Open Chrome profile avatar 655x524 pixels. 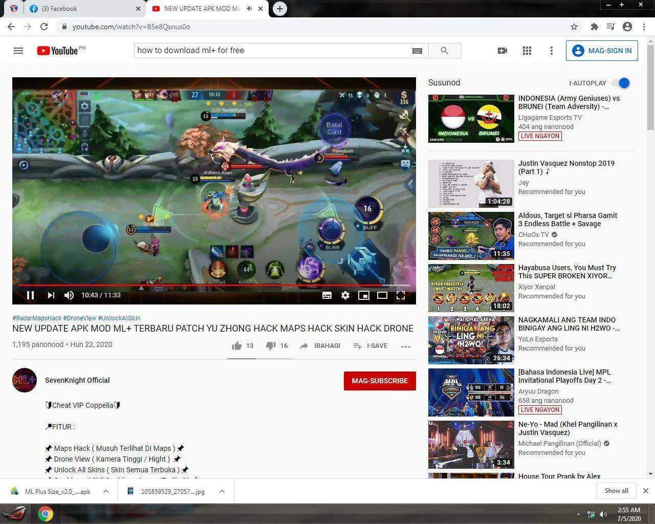pyautogui.click(x=627, y=27)
